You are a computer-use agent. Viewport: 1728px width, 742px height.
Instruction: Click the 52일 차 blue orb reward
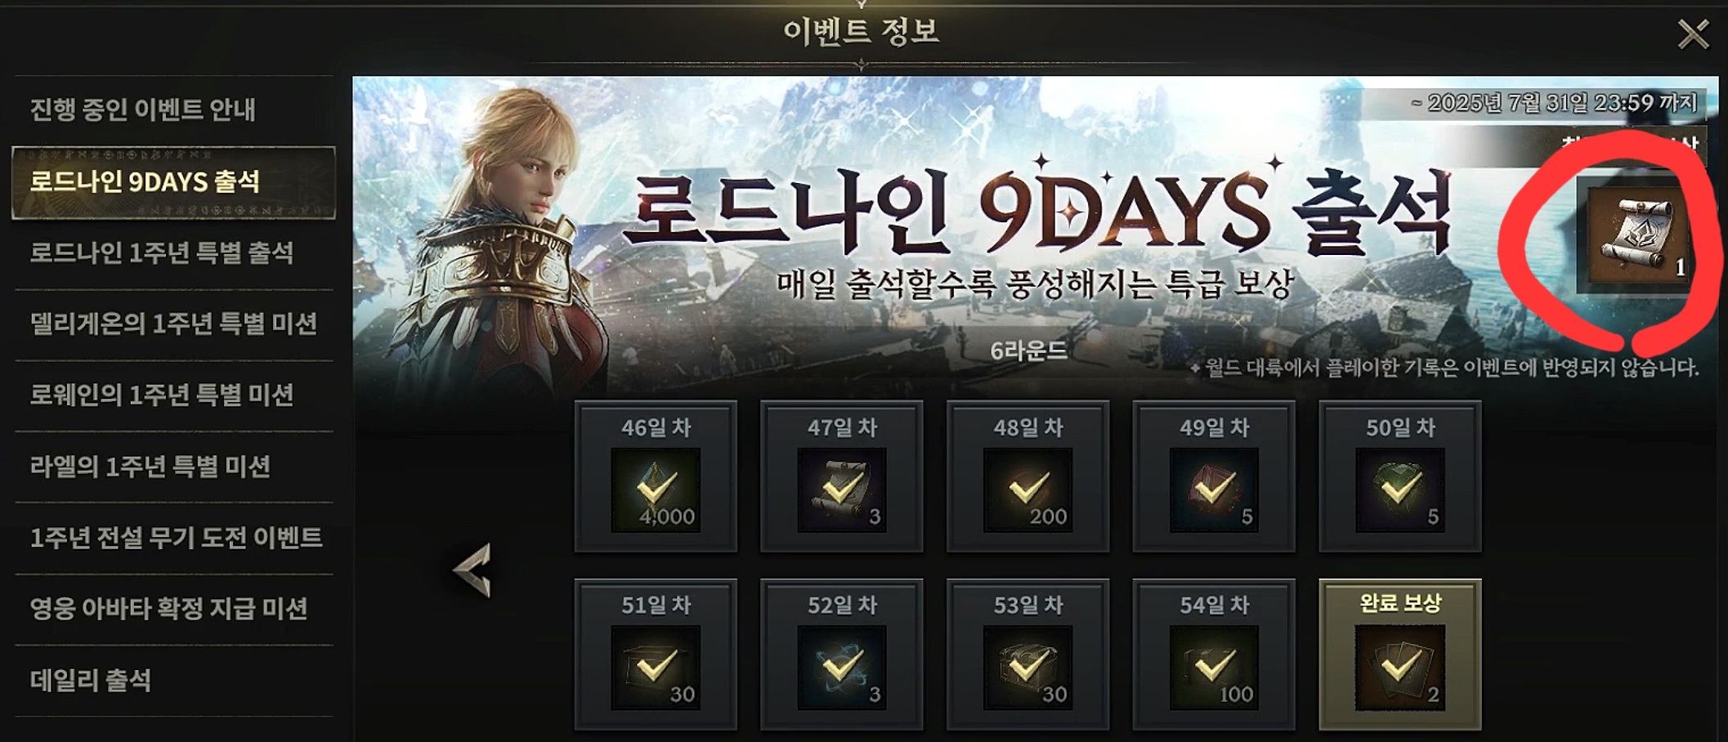pos(842,668)
